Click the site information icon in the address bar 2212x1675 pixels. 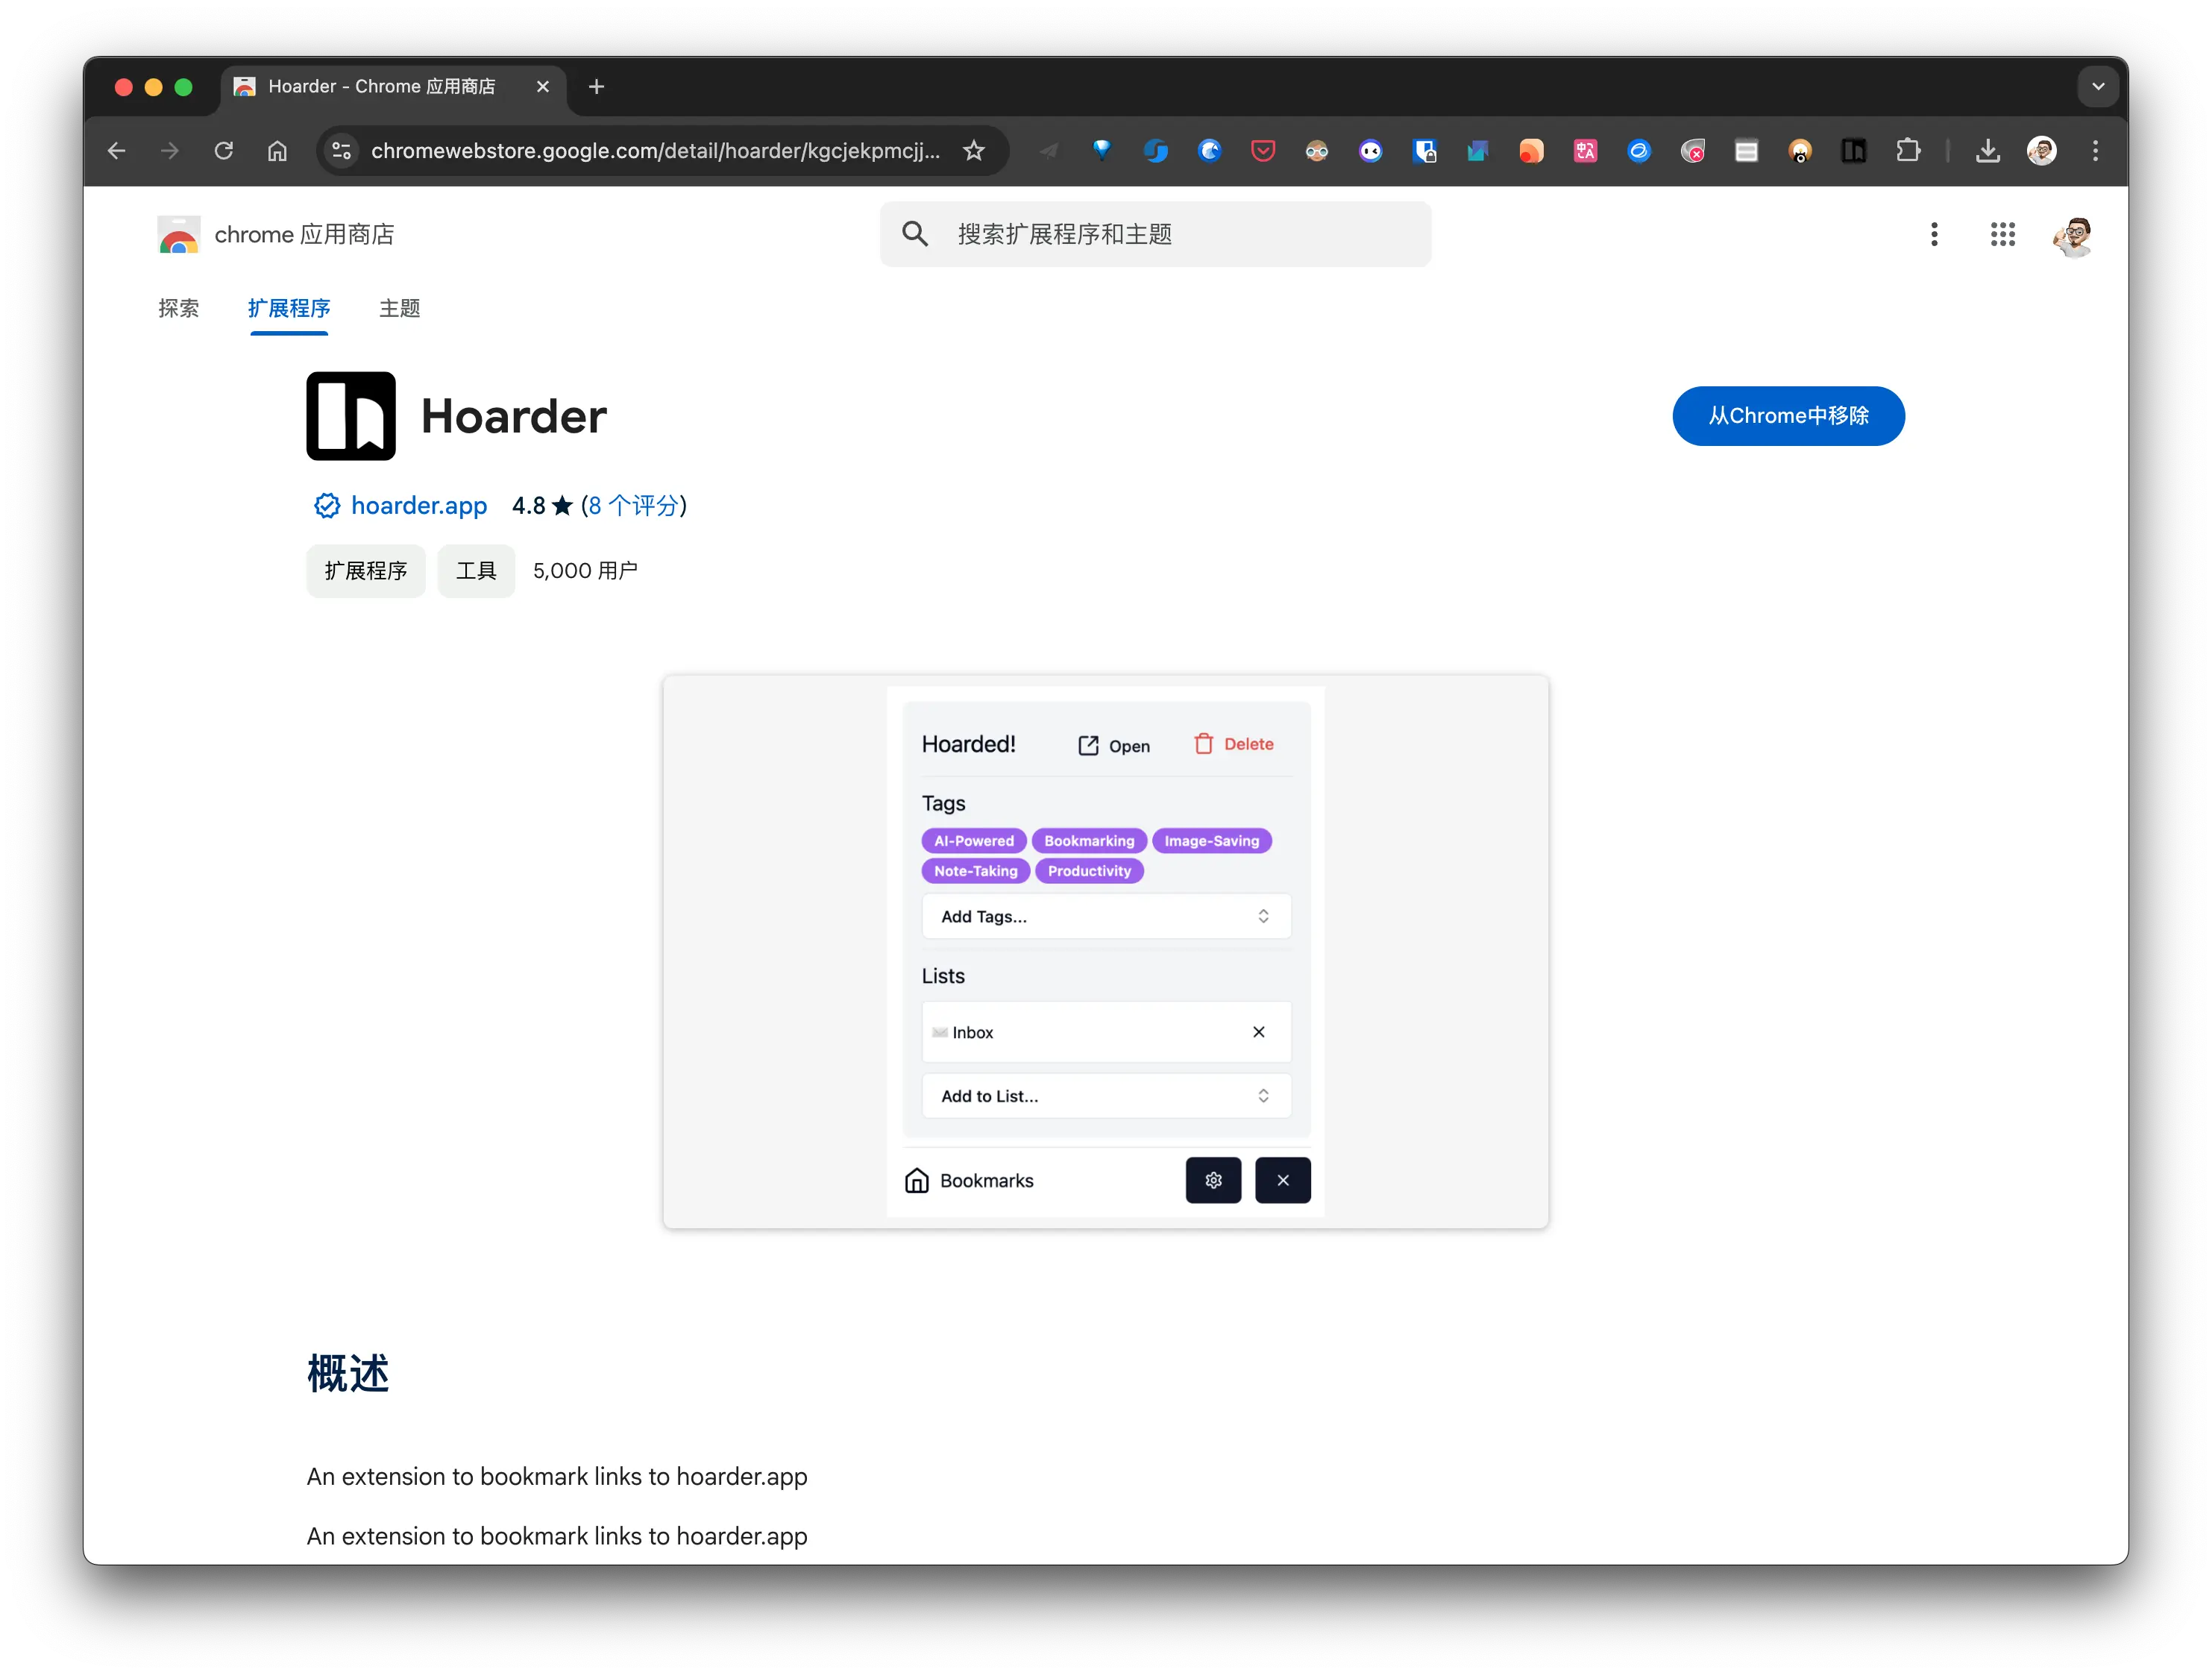(341, 151)
